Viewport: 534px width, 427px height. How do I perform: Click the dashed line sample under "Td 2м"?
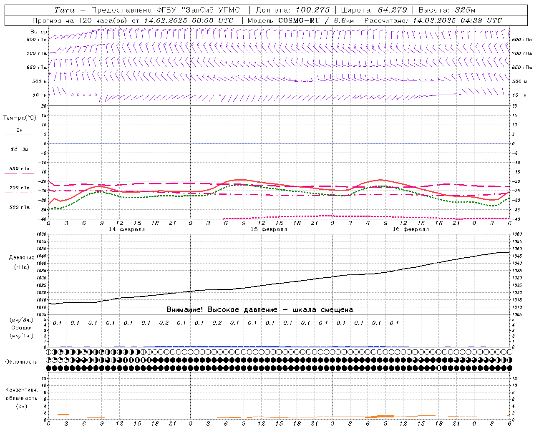[18, 154]
